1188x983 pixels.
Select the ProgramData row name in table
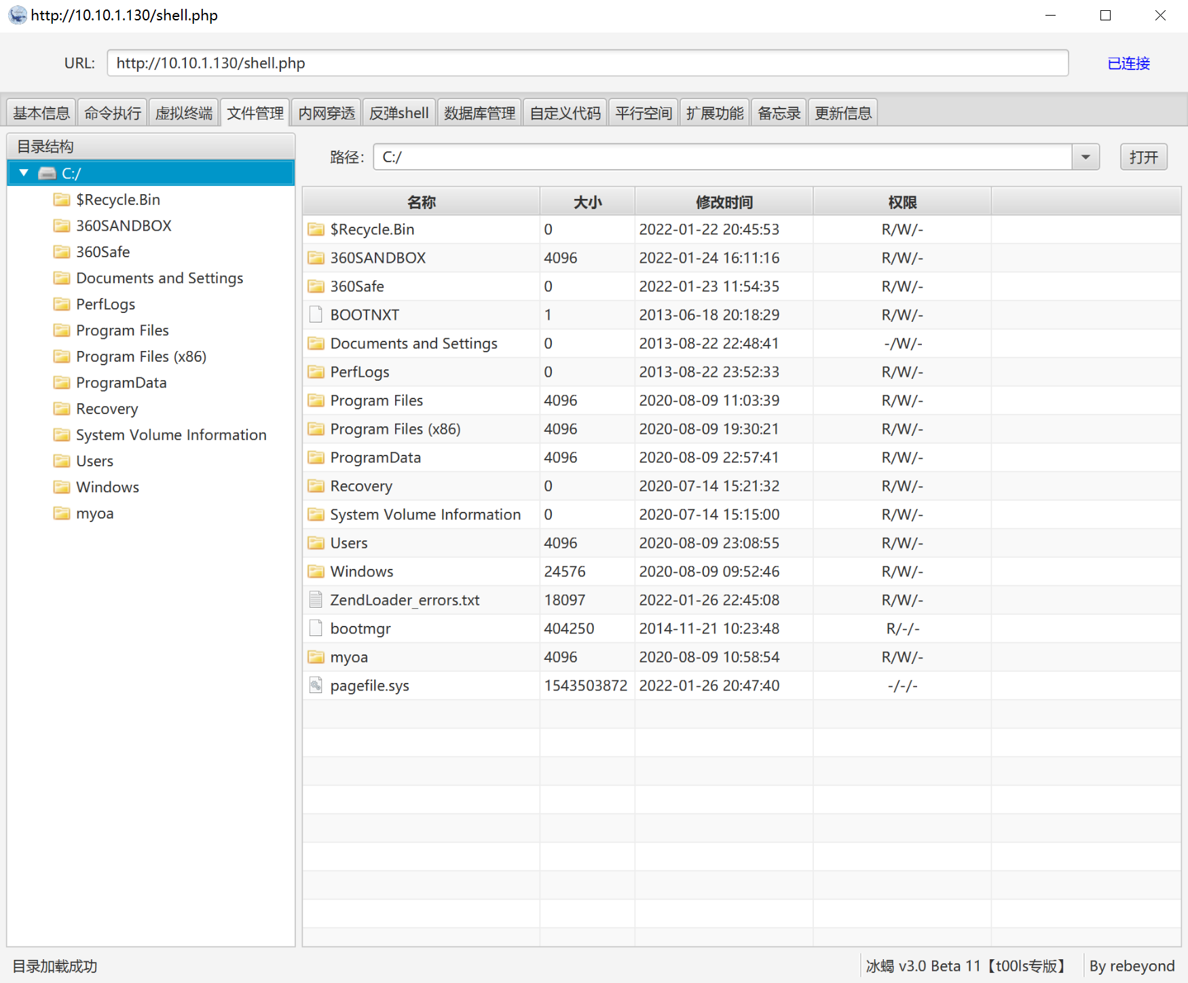pyautogui.click(x=375, y=458)
